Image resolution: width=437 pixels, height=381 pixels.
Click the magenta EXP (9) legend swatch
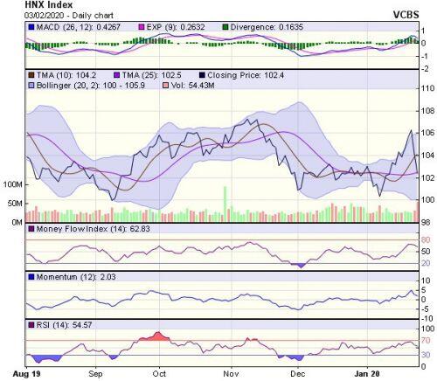(142, 27)
